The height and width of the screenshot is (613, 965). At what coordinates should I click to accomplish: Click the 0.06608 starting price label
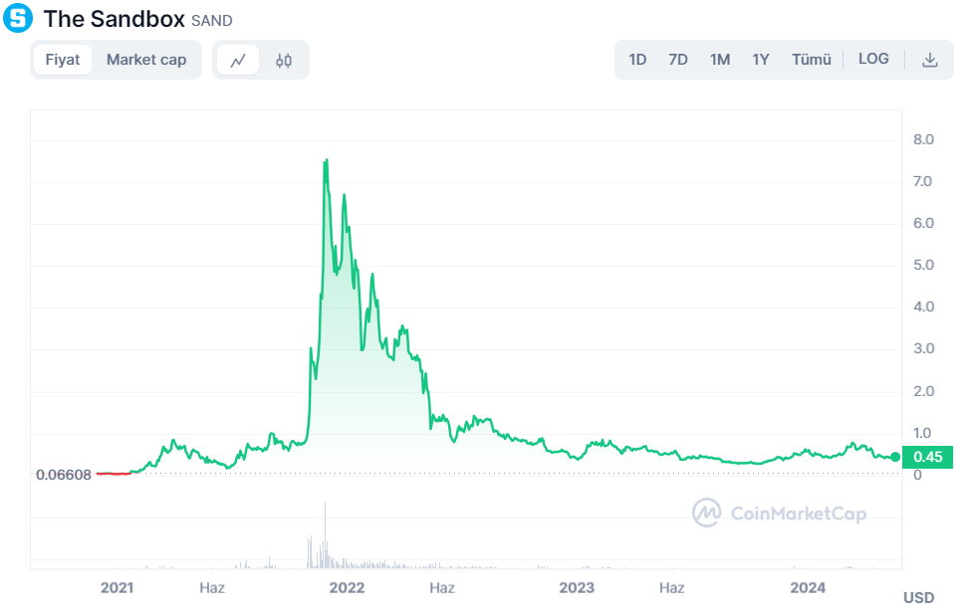click(64, 475)
